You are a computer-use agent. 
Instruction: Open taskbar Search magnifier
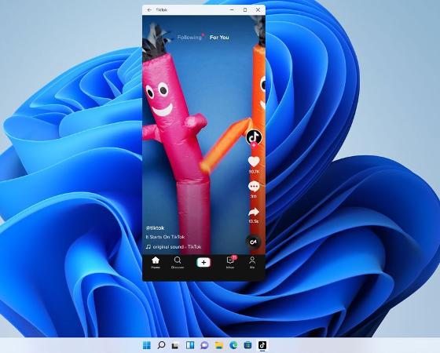[161, 345]
